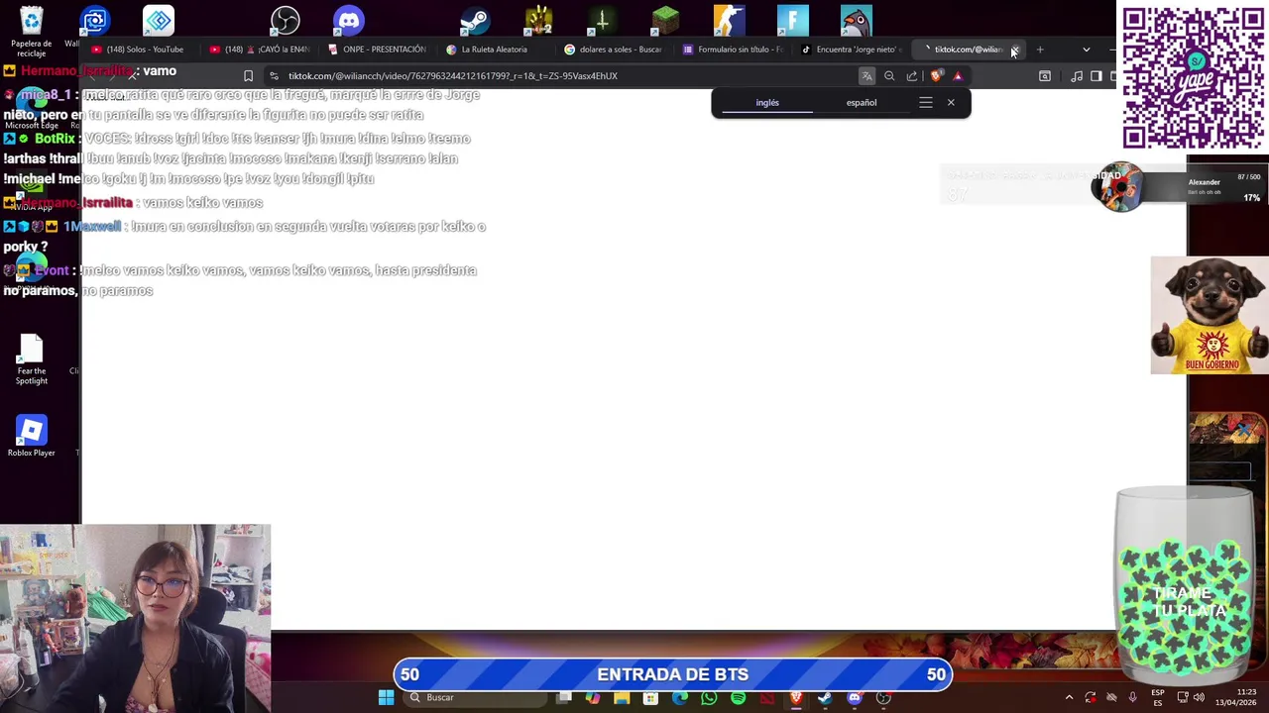Click the microphone icon in system tray
Viewport: 1269px width, 713px height.
pos(1132,698)
